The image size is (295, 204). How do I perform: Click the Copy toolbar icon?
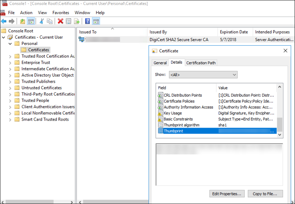coord(50,21)
